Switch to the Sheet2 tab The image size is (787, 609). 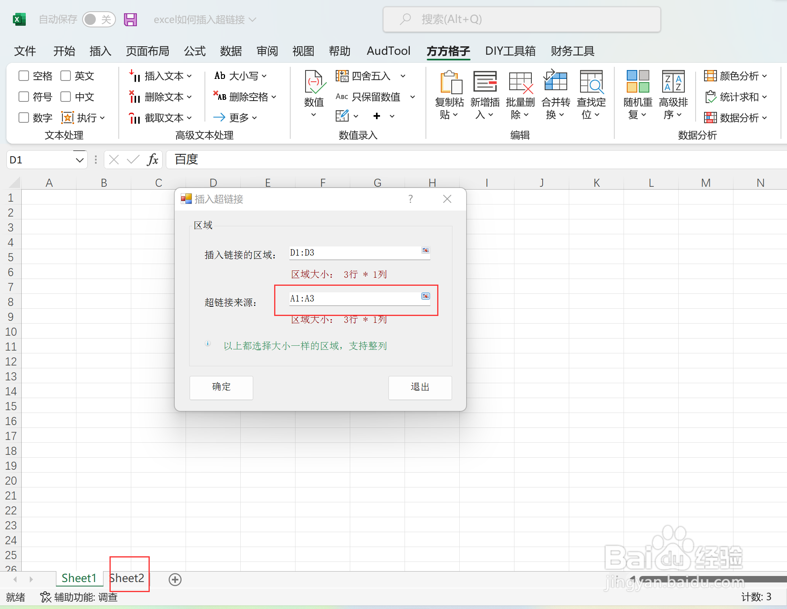[x=128, y=578]
